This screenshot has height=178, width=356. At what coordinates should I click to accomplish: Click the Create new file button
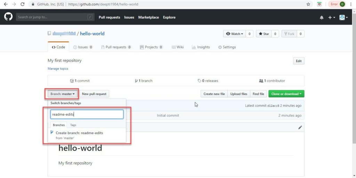click(214, 94)
